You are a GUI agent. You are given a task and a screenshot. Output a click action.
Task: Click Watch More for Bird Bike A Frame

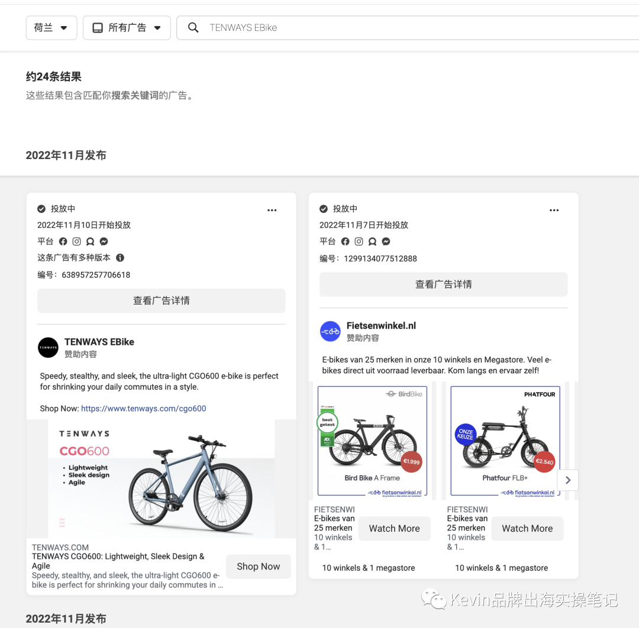click(x=395, y=529)
